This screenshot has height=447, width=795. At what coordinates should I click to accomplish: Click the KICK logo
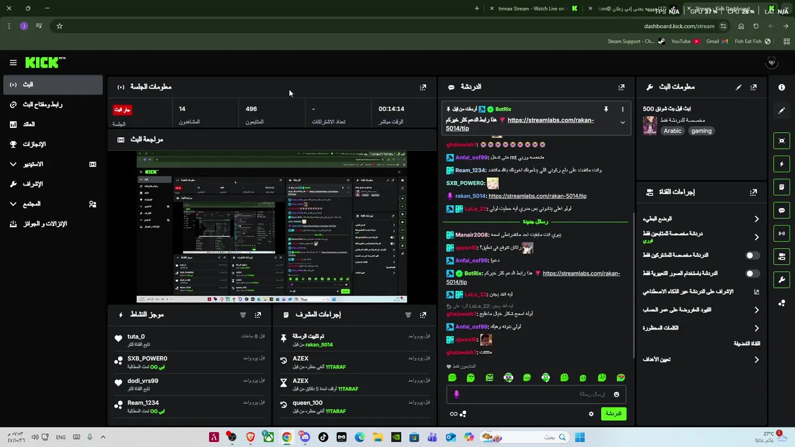[45, 62]
